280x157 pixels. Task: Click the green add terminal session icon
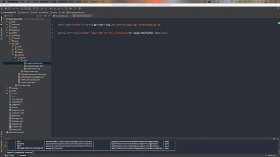(5, 143)
